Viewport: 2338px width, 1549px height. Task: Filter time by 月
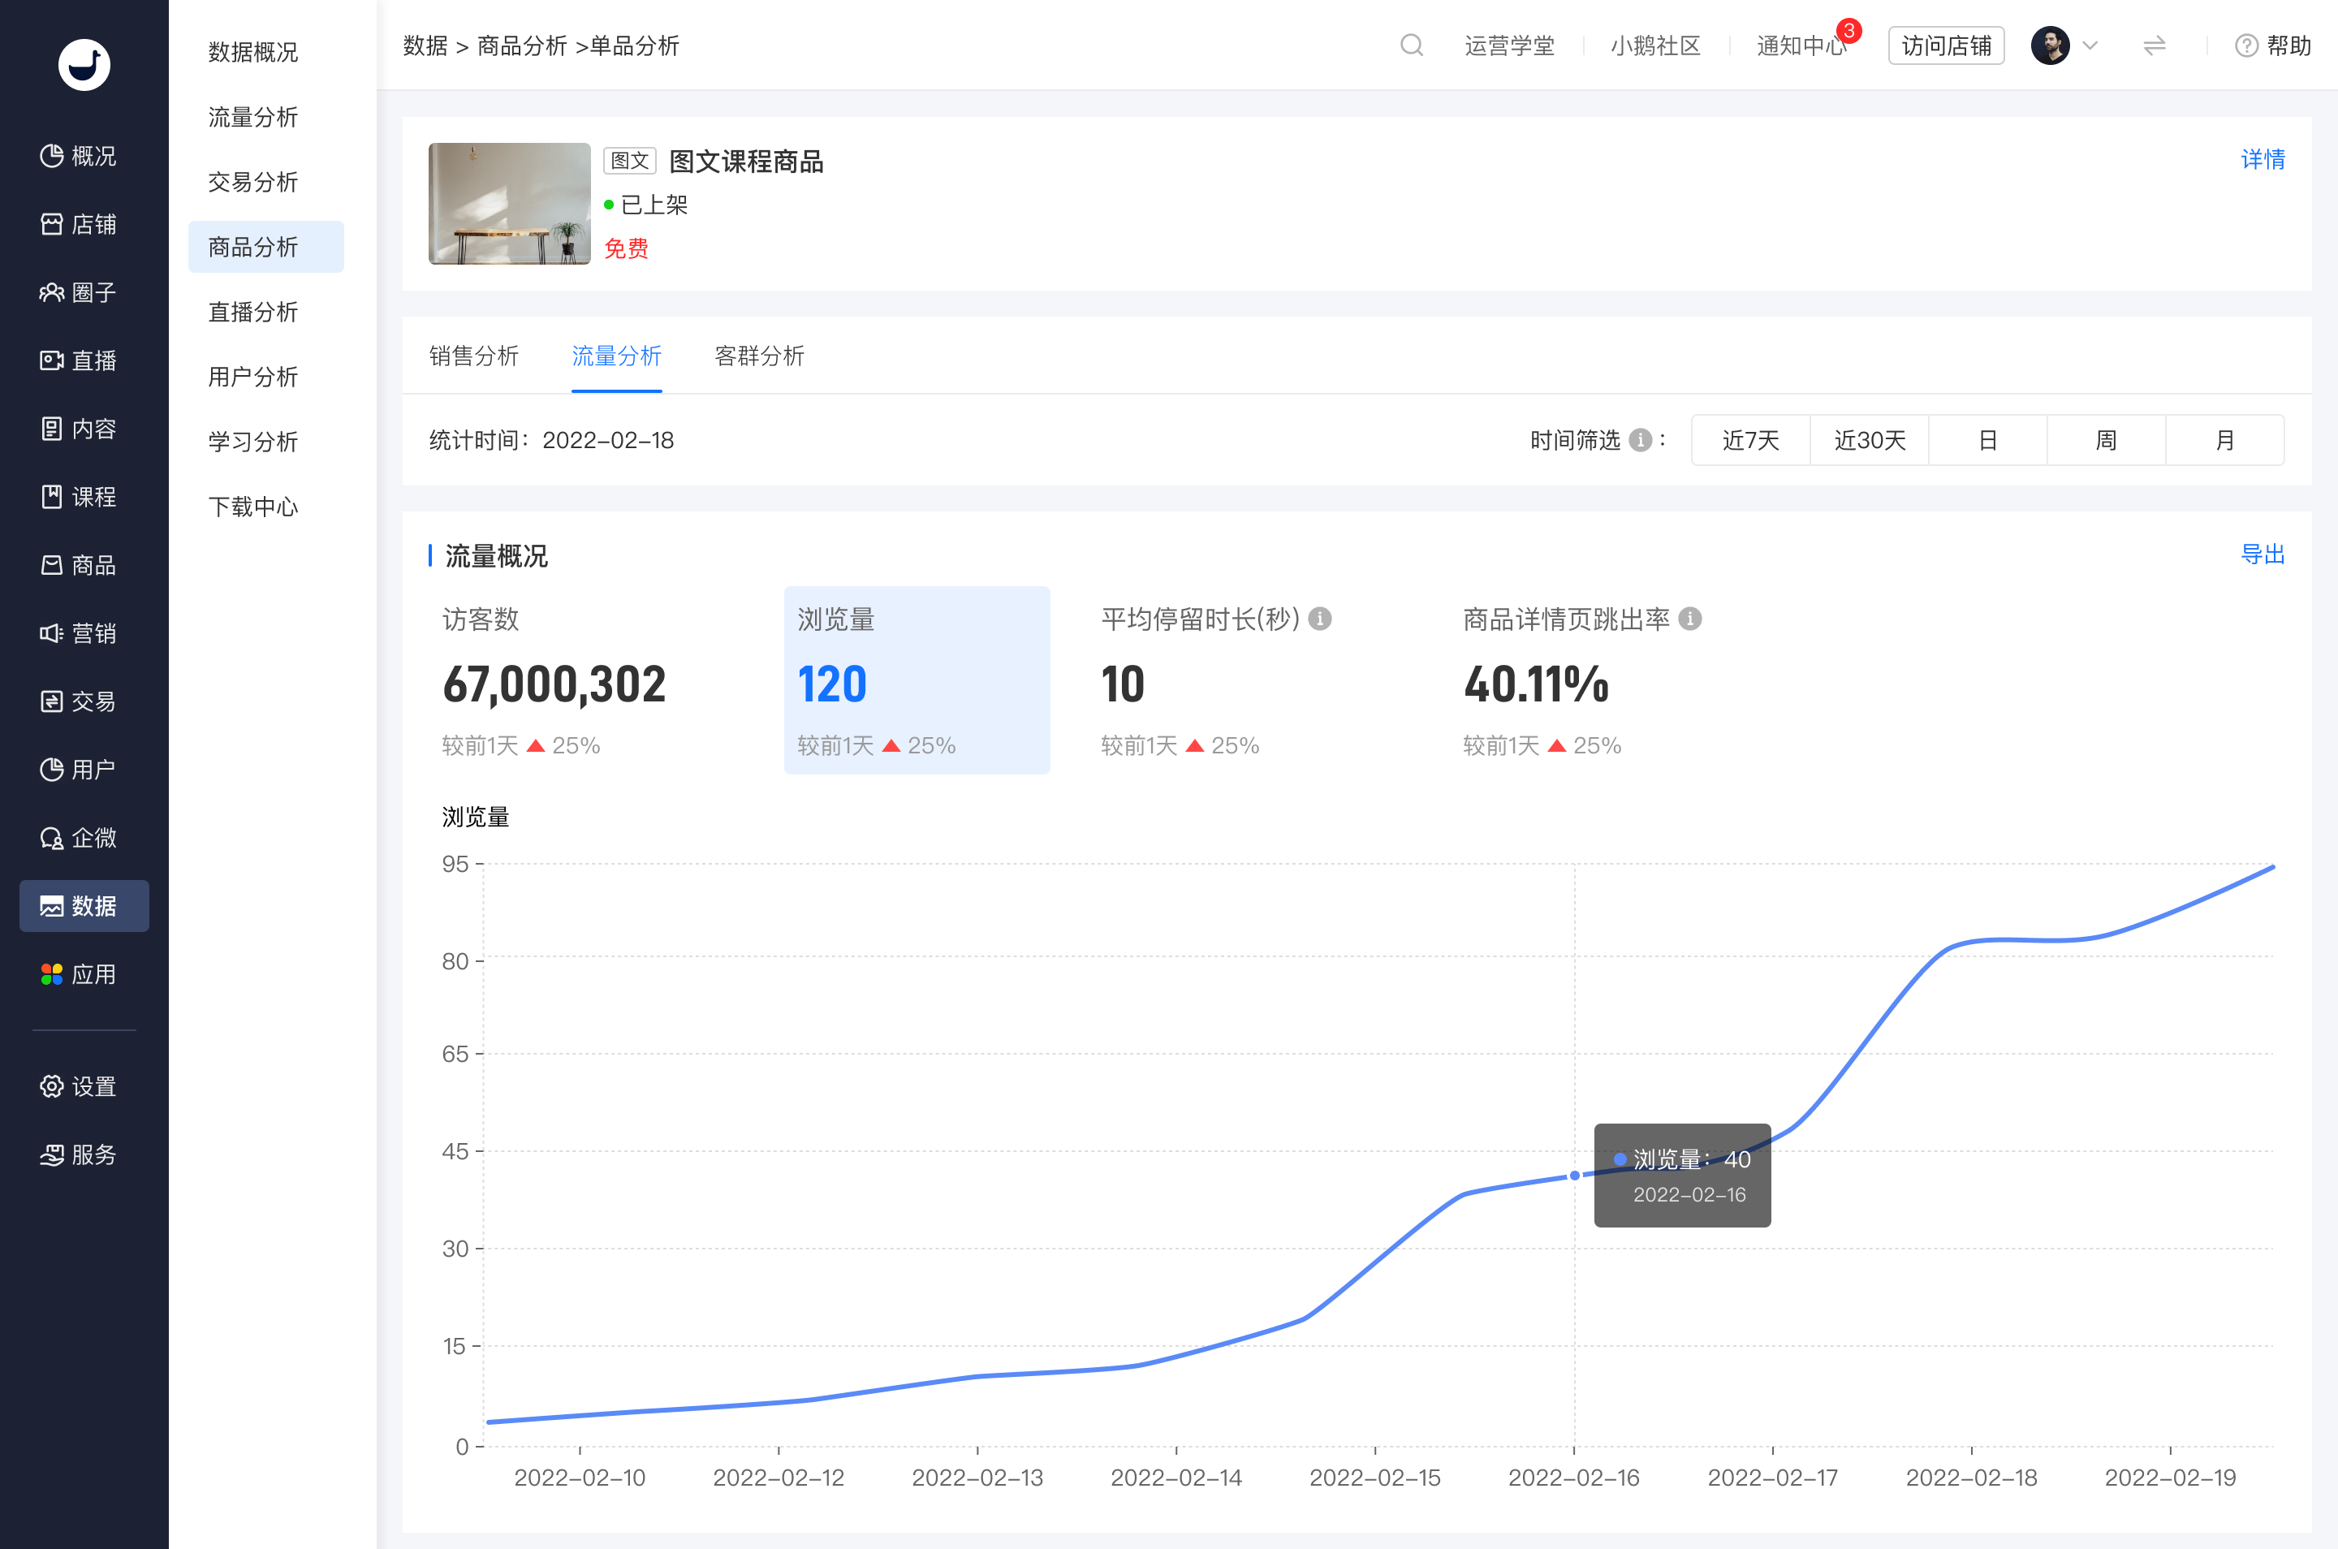click(2224, 439)
